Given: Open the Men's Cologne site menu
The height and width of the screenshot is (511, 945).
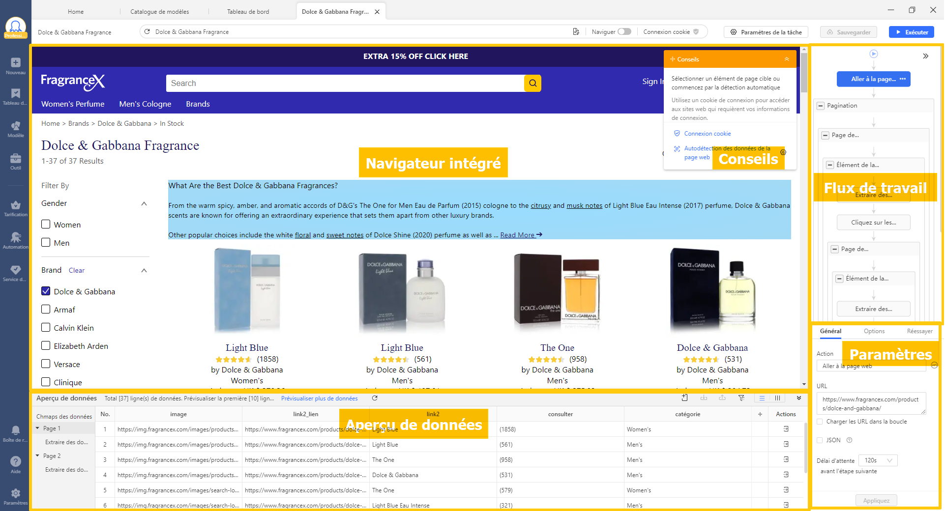Looking at the screenshot, I should (x=145, y=104).
